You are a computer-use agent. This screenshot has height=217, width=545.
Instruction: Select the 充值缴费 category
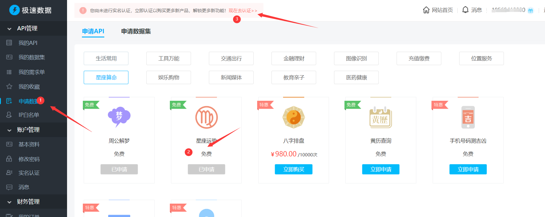(x=419, y=59)
